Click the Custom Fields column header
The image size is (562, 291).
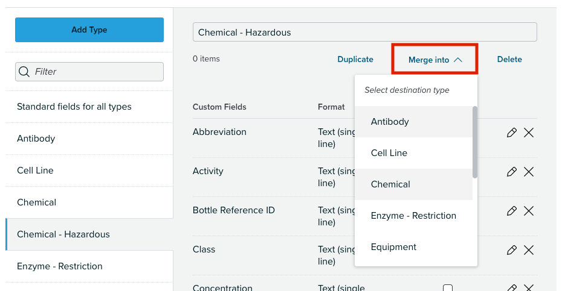[219, 107]
